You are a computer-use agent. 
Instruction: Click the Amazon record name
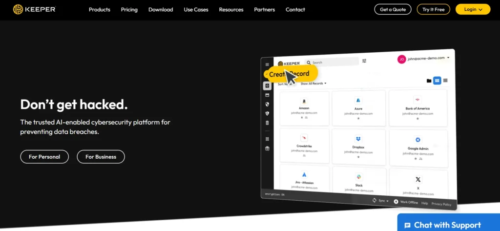point(304,108)
